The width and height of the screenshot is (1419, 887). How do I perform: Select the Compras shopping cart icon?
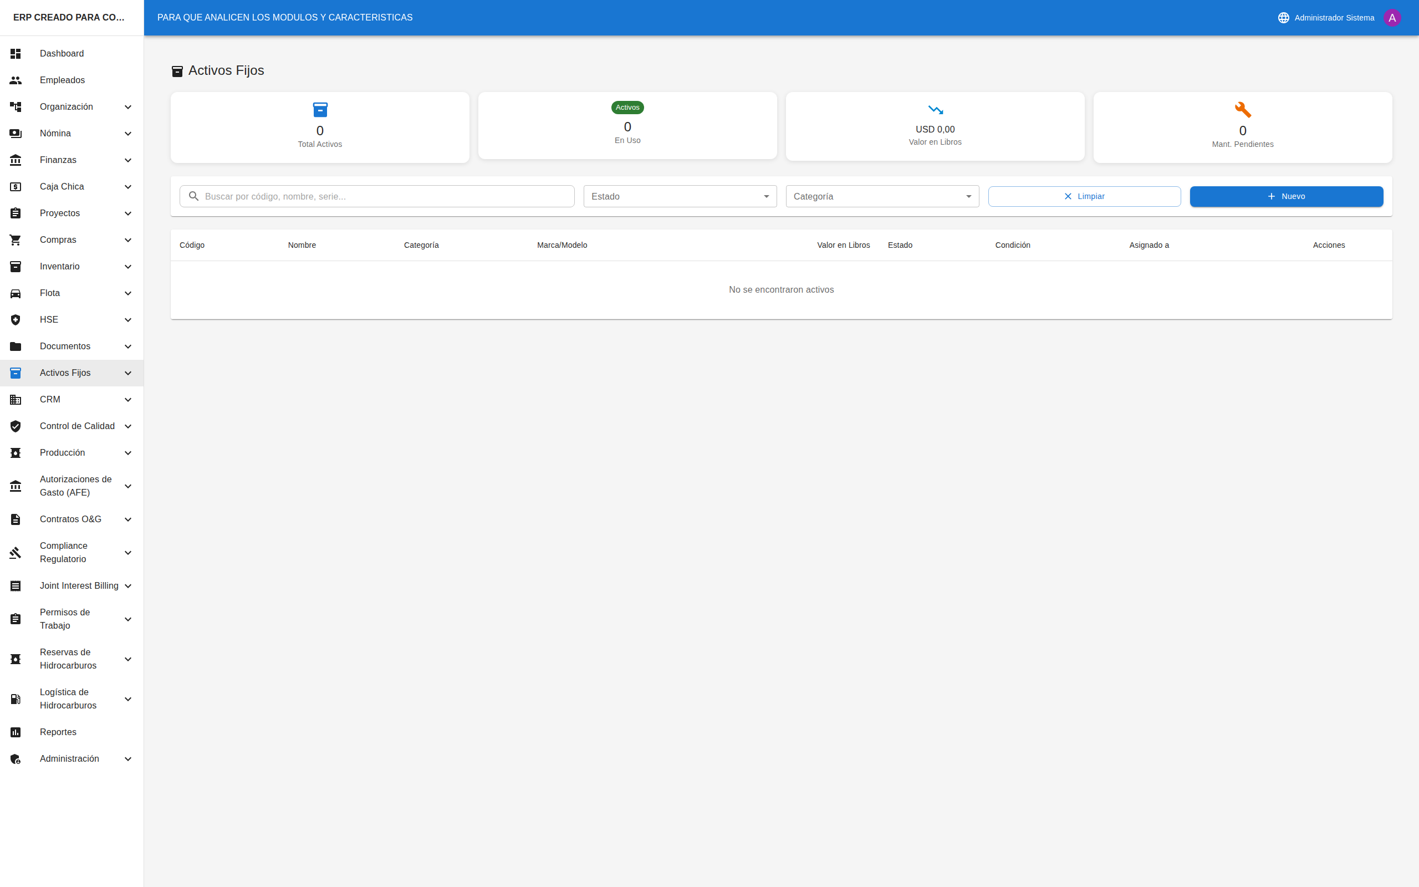pyautogui.click(x=16, y=239)
